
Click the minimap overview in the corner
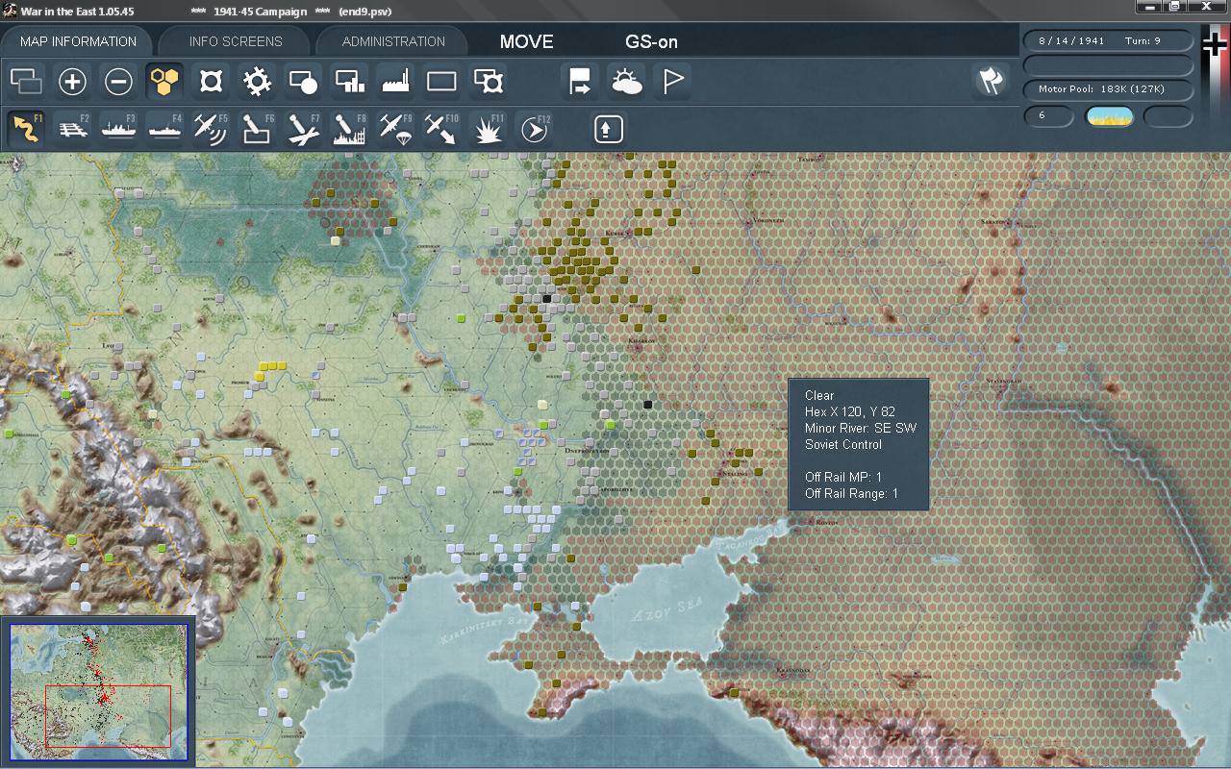(97, 691)
